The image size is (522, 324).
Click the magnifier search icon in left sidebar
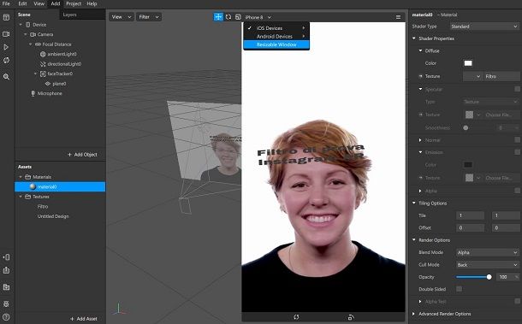6,77
